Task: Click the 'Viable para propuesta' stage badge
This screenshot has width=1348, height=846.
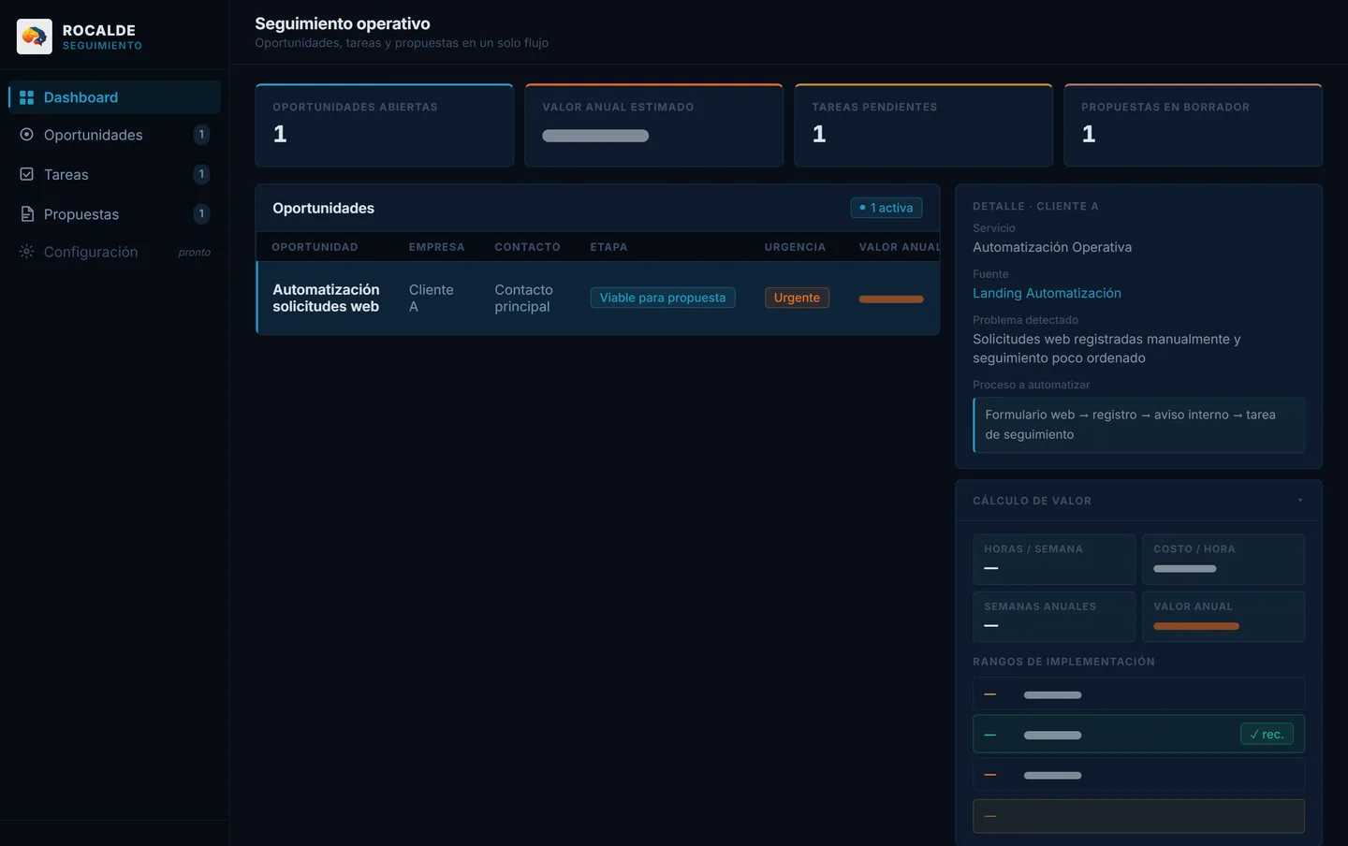Action: [x=663, y=298]
